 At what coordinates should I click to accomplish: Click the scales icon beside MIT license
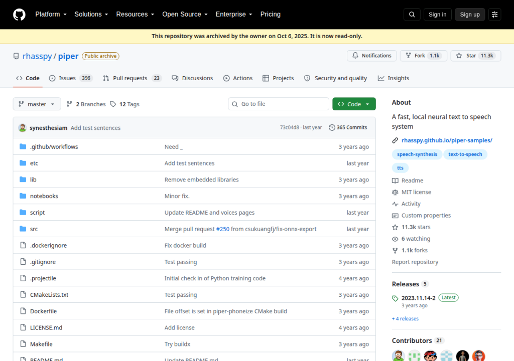click(395, 193)
